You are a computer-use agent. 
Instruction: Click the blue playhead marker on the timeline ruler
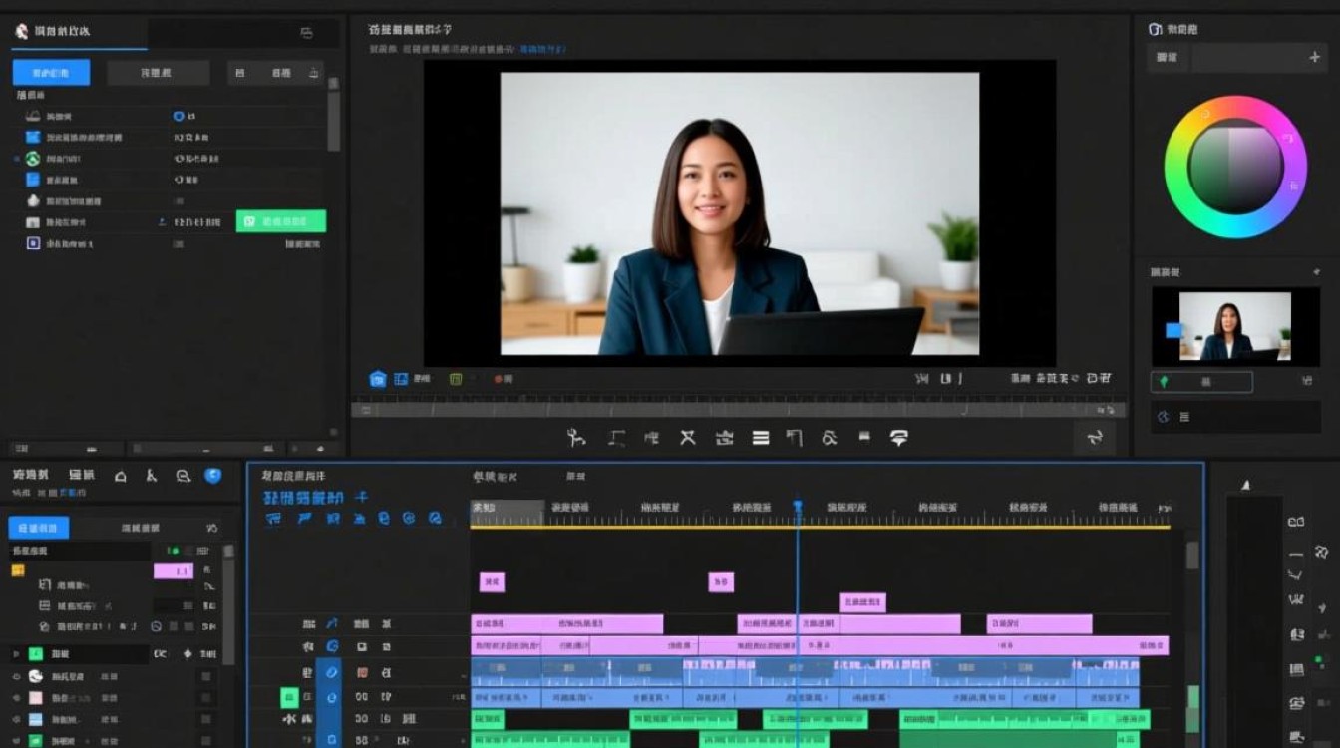coord(797,507)
